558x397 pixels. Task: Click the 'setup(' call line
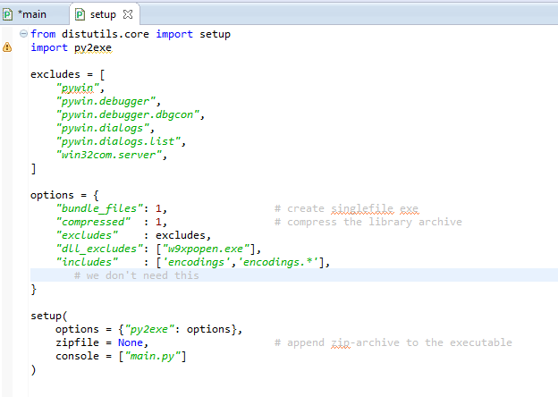point(49,316)
